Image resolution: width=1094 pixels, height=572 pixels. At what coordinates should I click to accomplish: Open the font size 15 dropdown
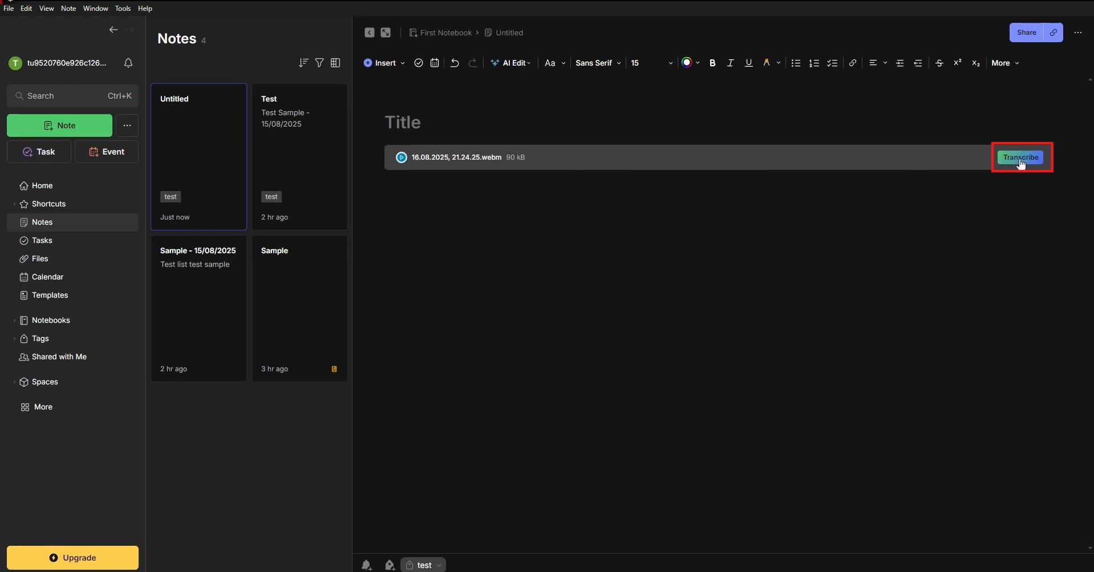651,63
